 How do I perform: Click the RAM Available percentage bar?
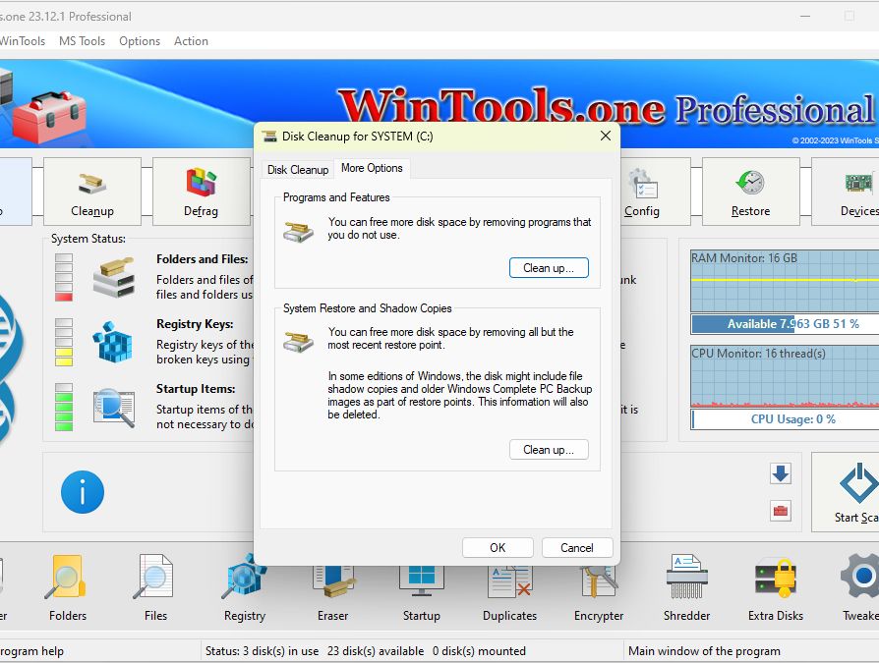(786, 324)
